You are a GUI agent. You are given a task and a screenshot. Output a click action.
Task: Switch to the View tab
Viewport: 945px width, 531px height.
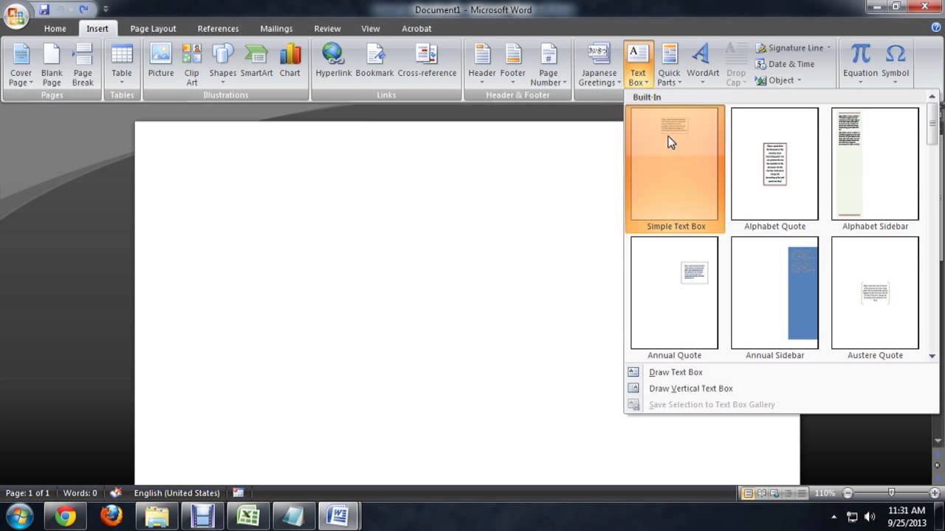point(371,29)
